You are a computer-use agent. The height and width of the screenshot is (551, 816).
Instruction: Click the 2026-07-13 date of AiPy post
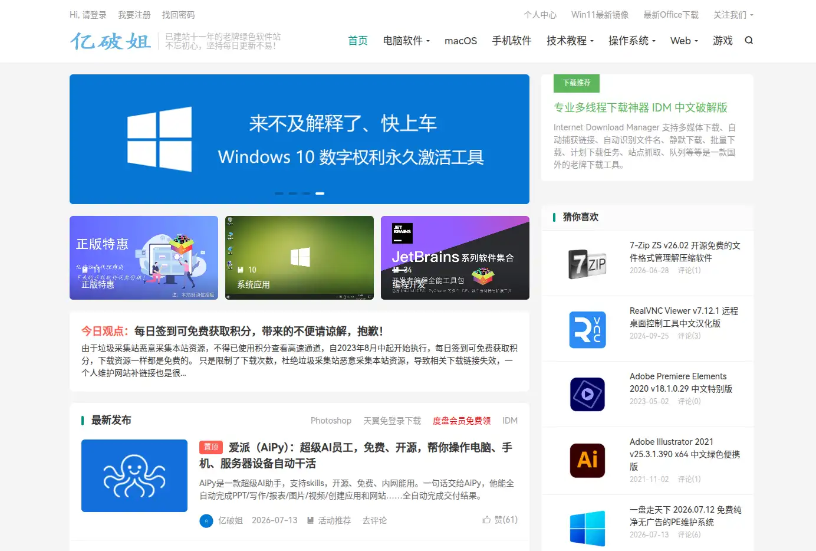(275, 520)
